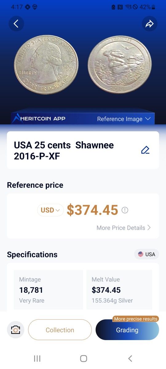Tap the Android back navigation arrow

pyautogui.click(x=130, y=358)
